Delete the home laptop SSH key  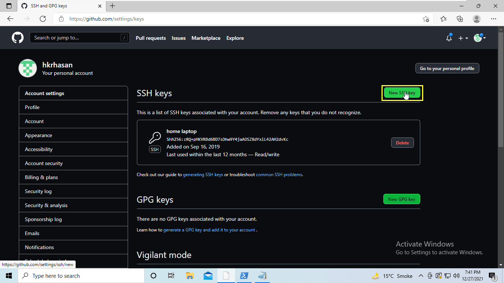pos(403,143)
